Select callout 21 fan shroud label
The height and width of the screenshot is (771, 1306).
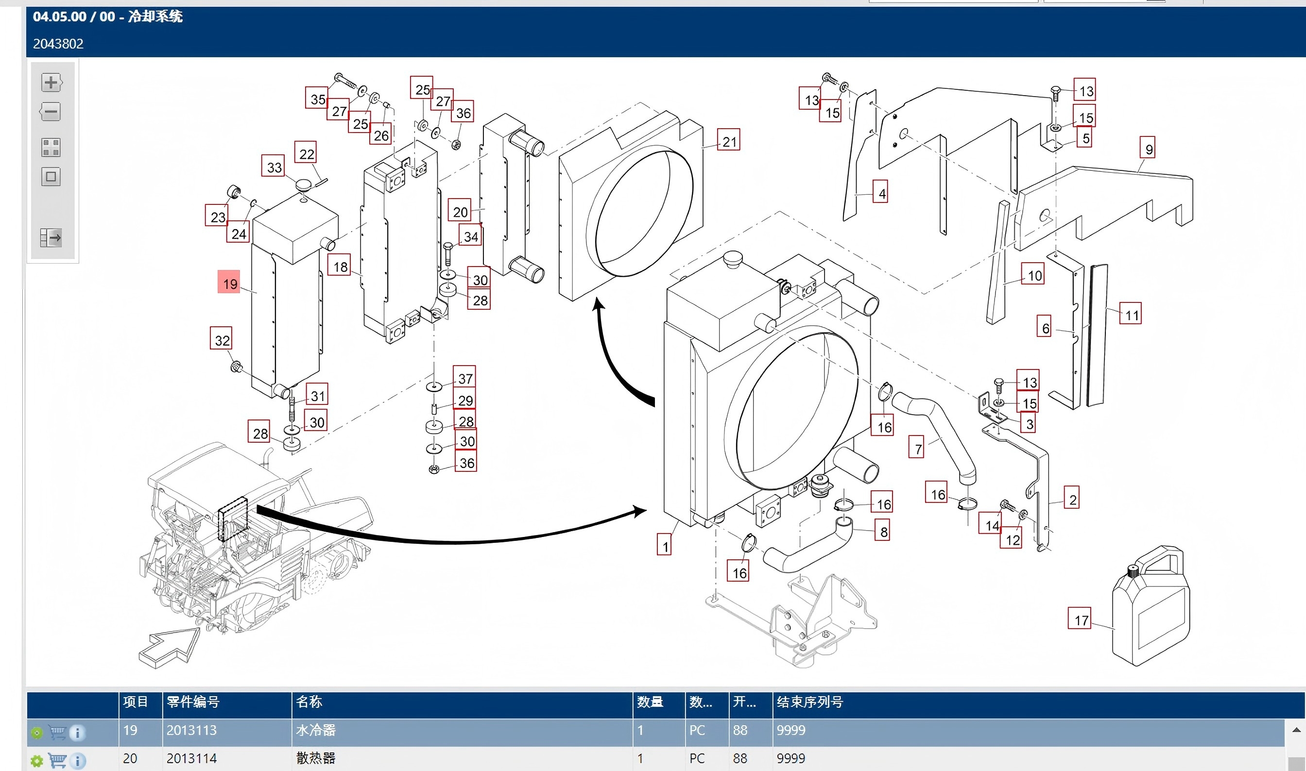point(728,140)
